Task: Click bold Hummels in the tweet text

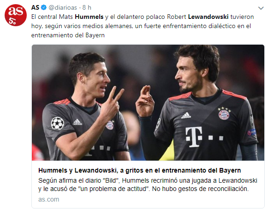Action: pos(89,17)
